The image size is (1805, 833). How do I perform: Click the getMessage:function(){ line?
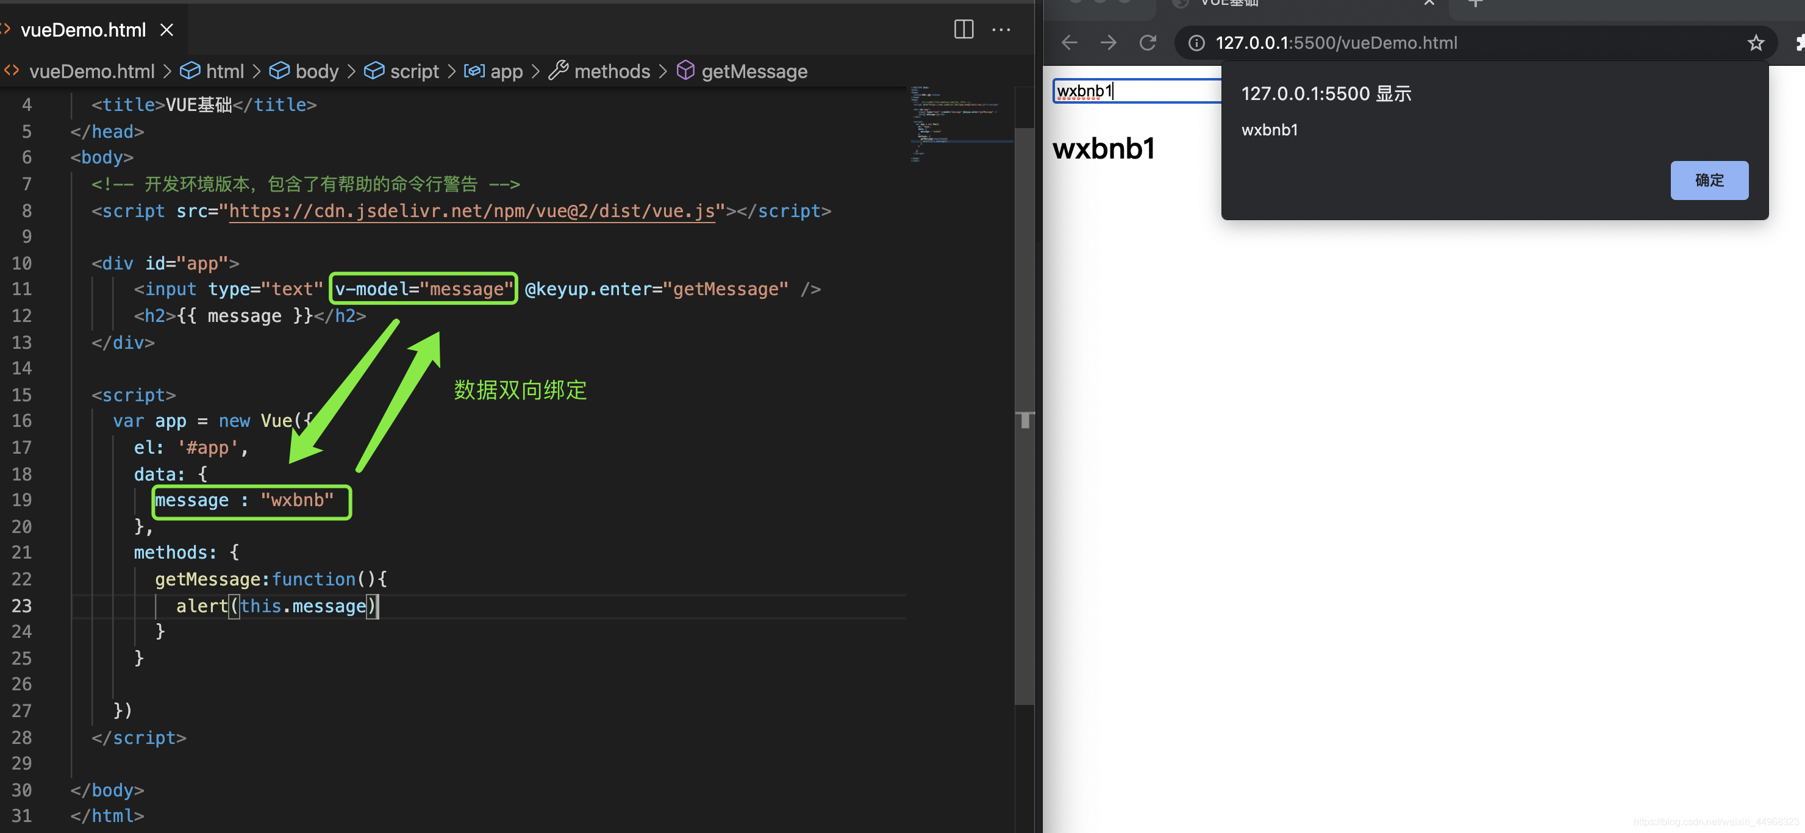click(271, 579)
